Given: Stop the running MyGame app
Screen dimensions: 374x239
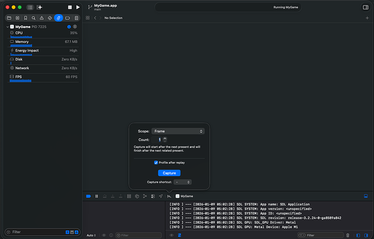Looking at the screenshot, I should tap(69, 7).
